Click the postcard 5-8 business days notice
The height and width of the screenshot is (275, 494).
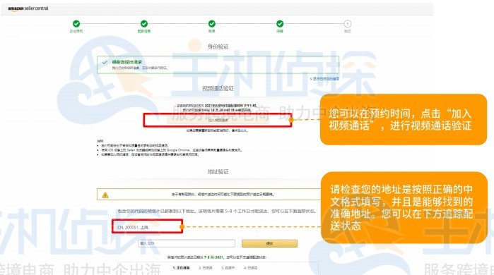coord(217,212)
